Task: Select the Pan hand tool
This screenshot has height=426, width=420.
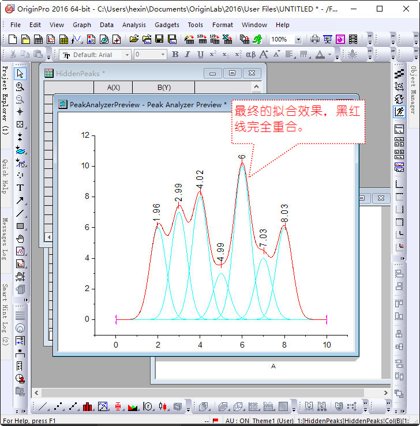Action: (x=20, y=239)
